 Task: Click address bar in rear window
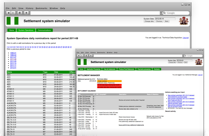coord(95,13)
